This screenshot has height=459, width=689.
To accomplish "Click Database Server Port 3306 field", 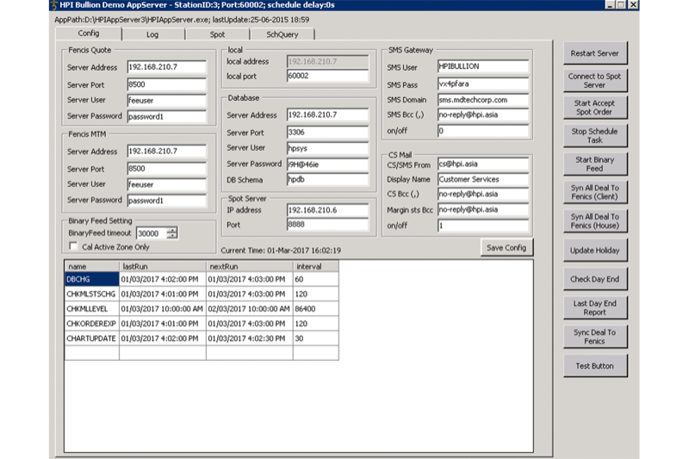I will tap(327, 133).
